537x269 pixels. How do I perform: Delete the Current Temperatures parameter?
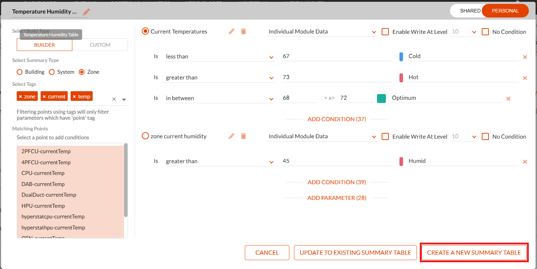point(243,31)
